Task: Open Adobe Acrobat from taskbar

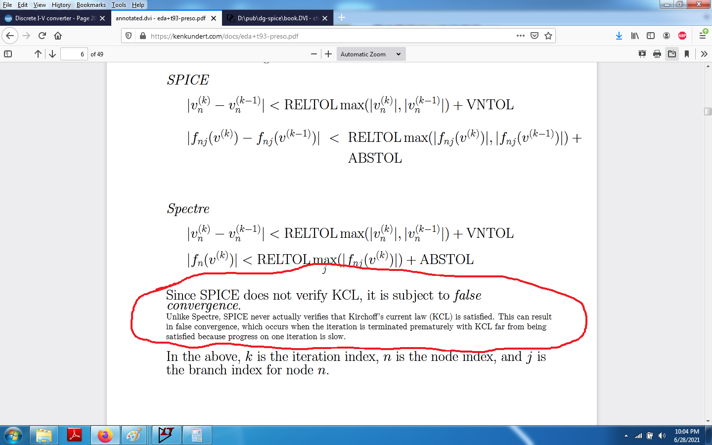Action: coord(75,436)
